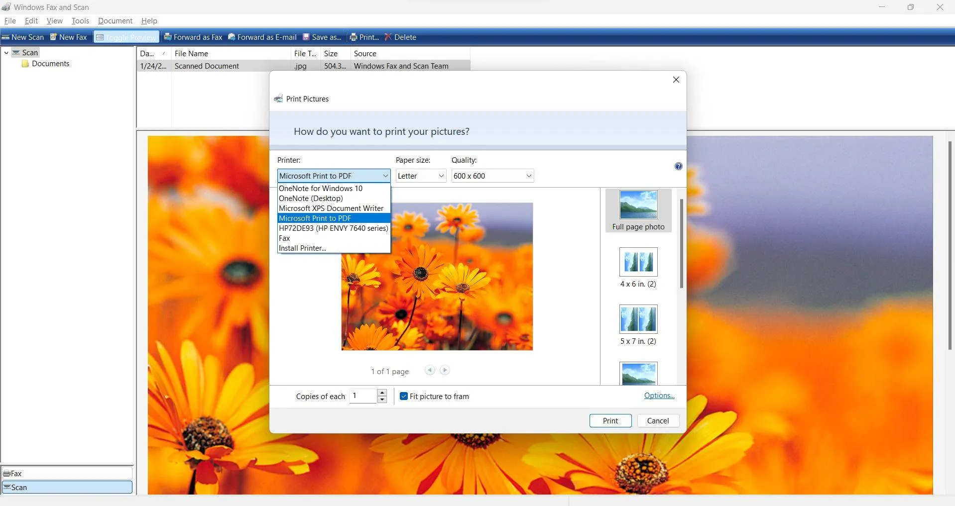Select the 5 x 7 in. layout thumbnail

[637, 319]
